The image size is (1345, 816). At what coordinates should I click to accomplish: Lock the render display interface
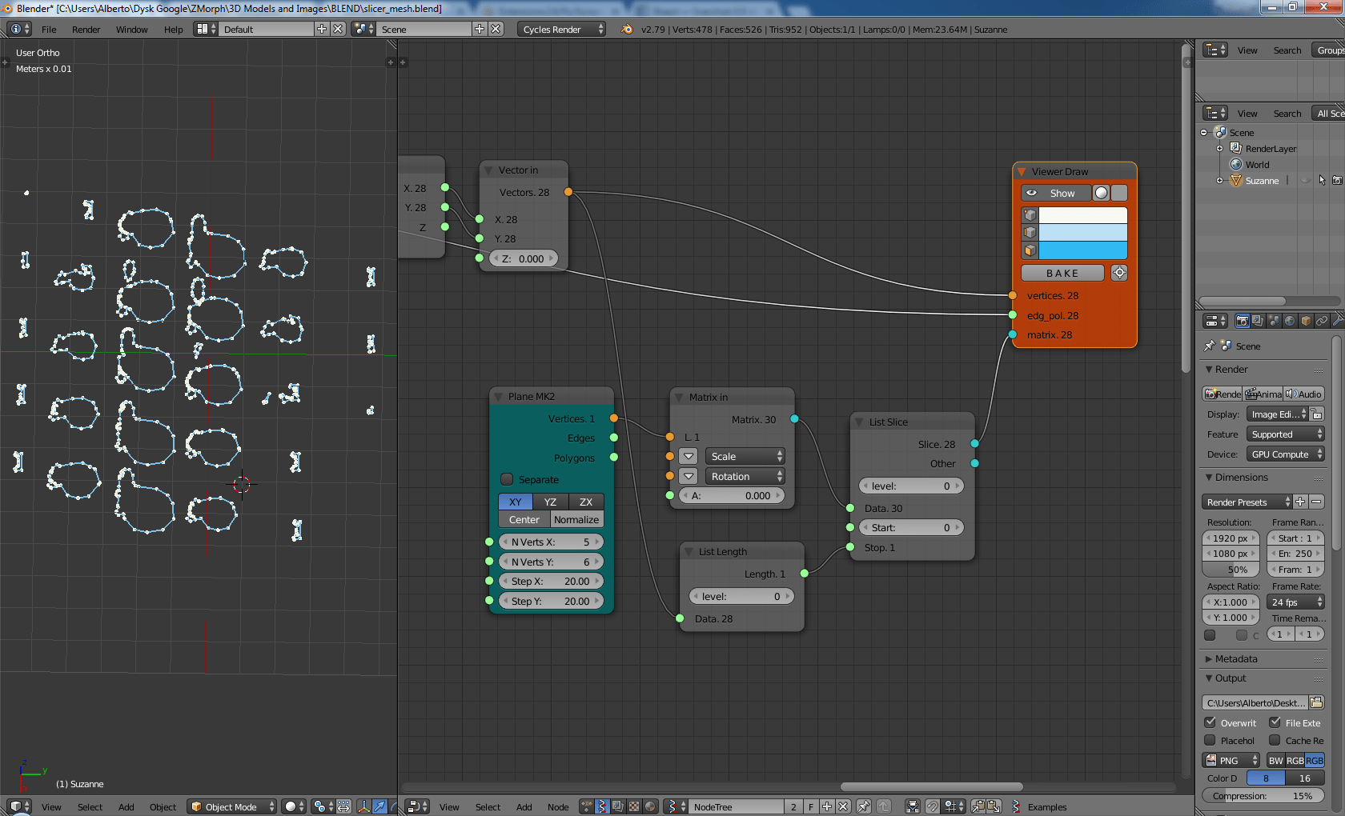click(1317, 414)
